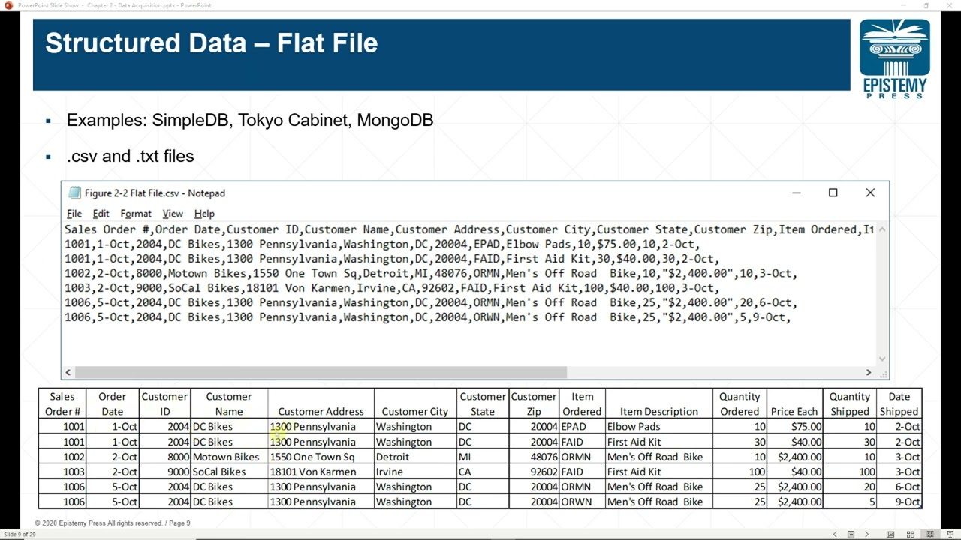Go to previous slide using status bar arrow
This screenshot has width=961, height=540.
(x=835, y=534)
